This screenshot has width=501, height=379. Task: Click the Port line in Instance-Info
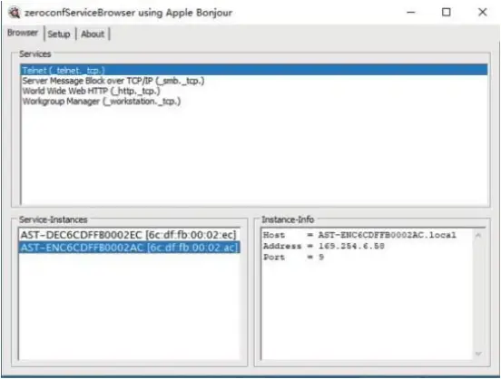pyautogui.click(x=293, y=257)
